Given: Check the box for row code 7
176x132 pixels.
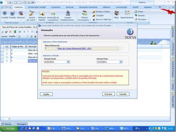Looking at the screenshot, I should point(7,61).
